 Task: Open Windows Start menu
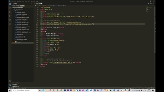[10, 90]
